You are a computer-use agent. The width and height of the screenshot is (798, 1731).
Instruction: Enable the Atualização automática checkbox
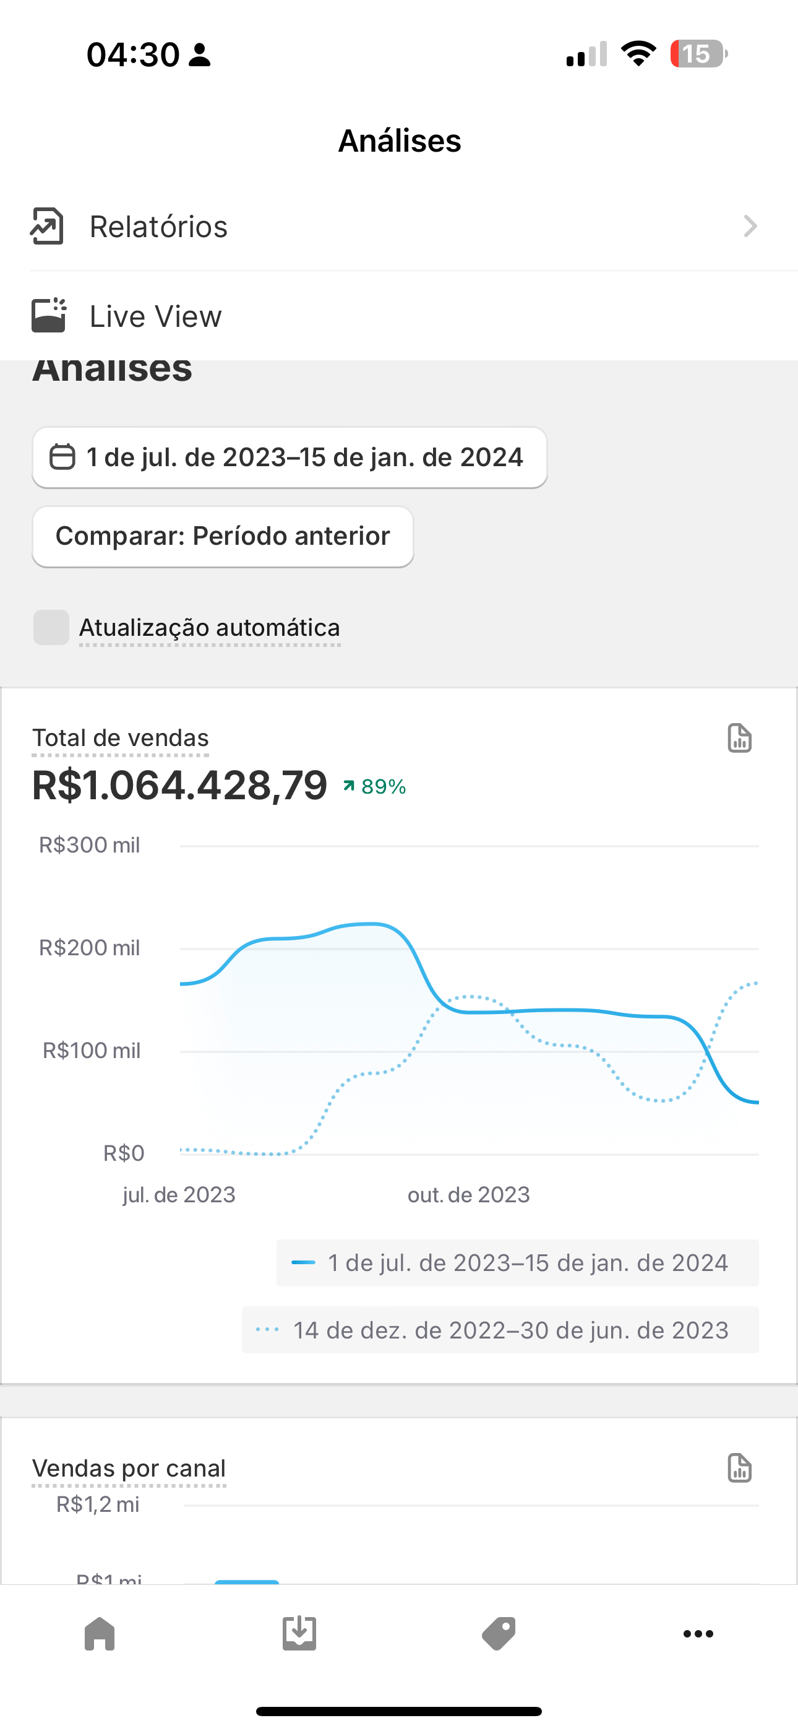51,627
